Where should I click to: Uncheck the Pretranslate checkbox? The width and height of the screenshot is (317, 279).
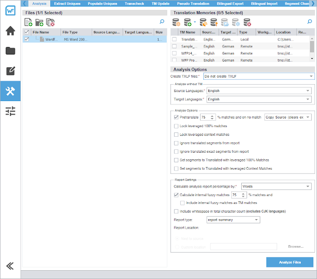point(176,117)
